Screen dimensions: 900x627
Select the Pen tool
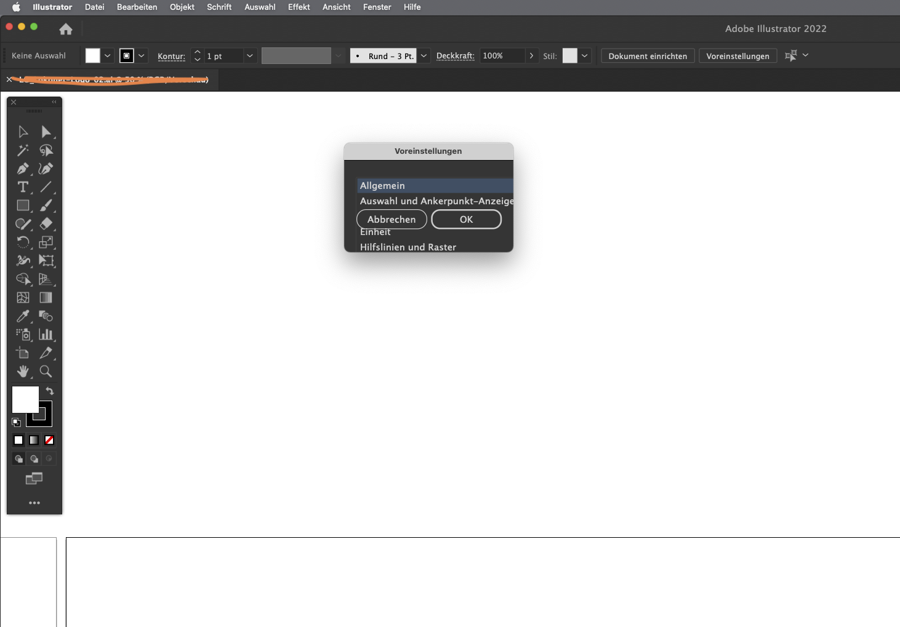[23, 169]
